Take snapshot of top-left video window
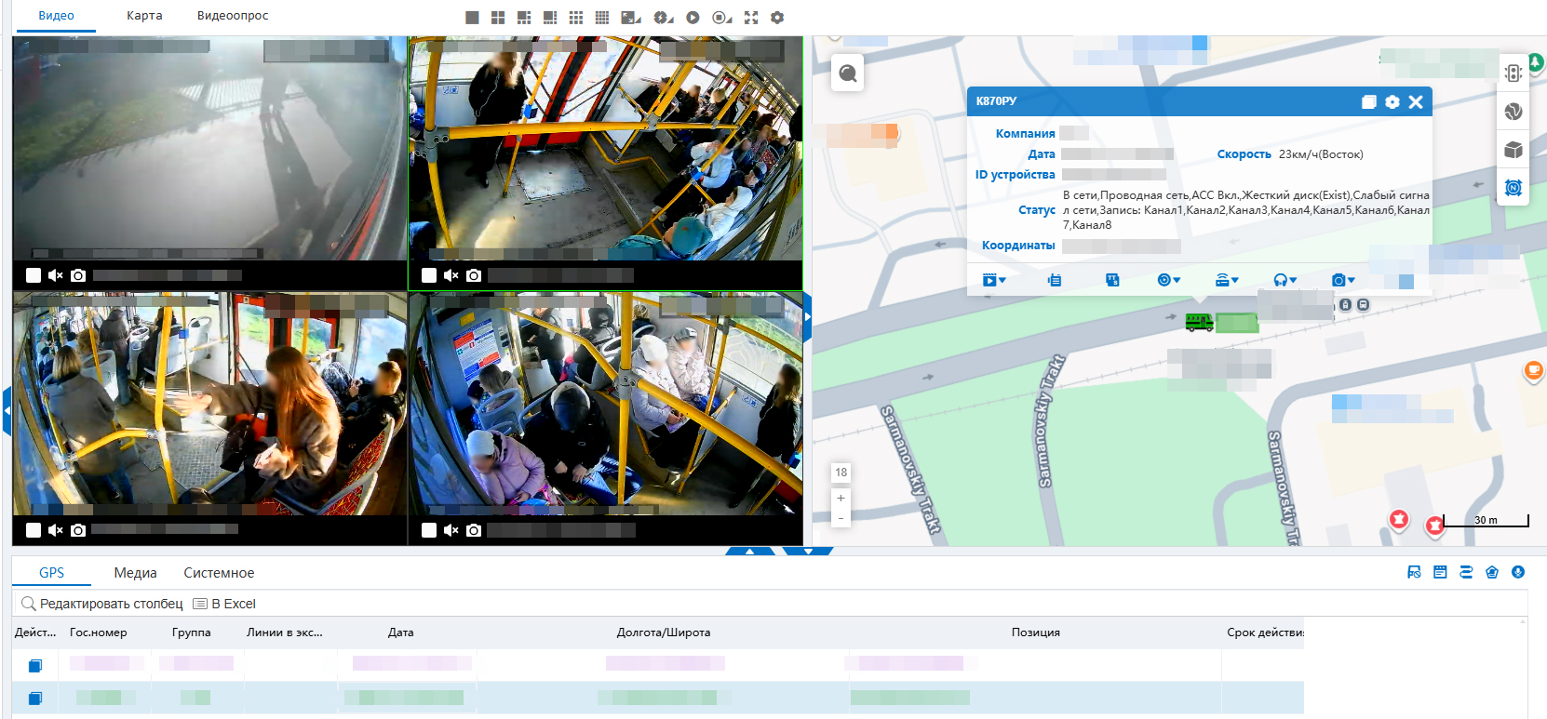 [x=78, y=275]
